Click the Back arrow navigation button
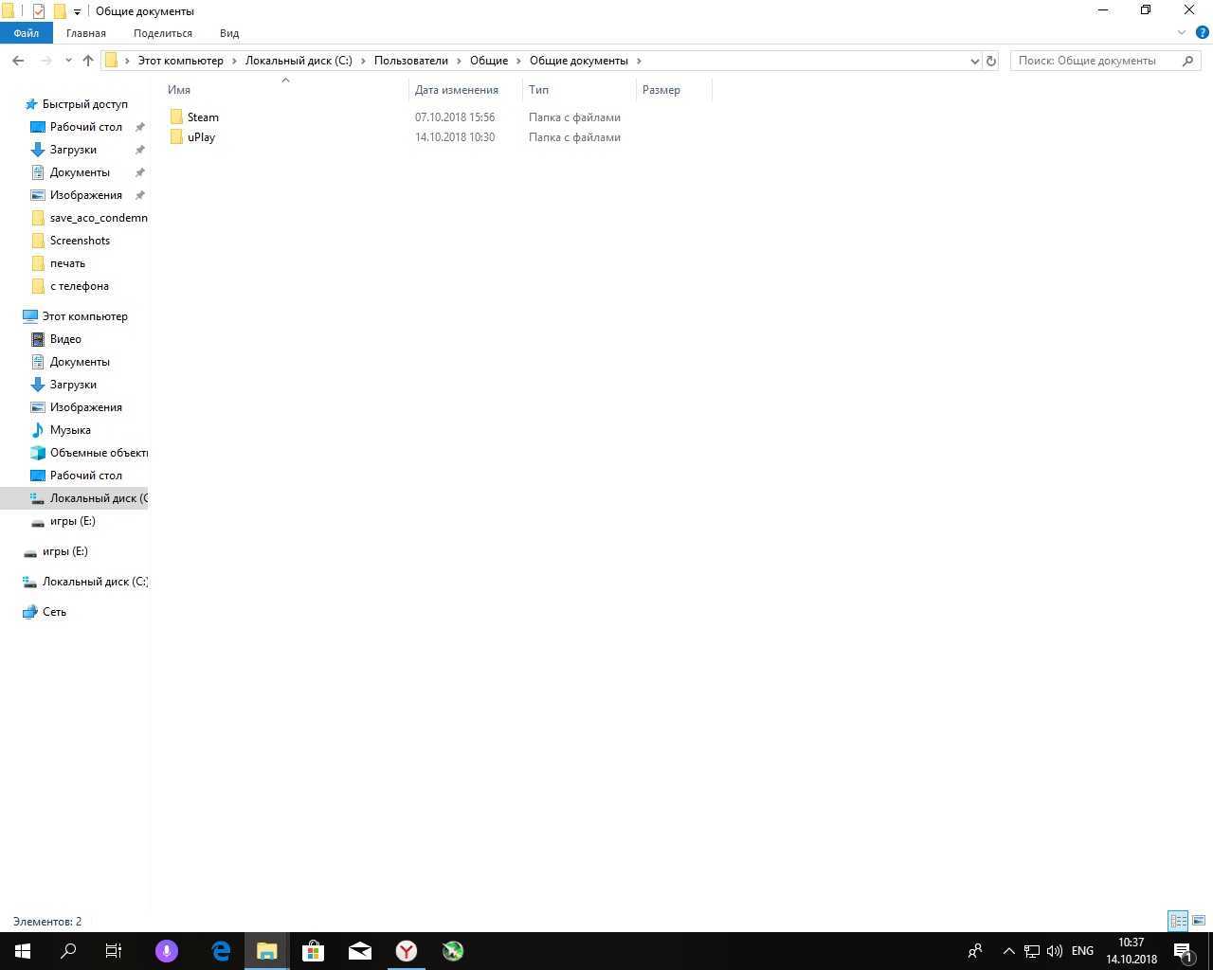The image size is (1213, 970). (18, 61)
